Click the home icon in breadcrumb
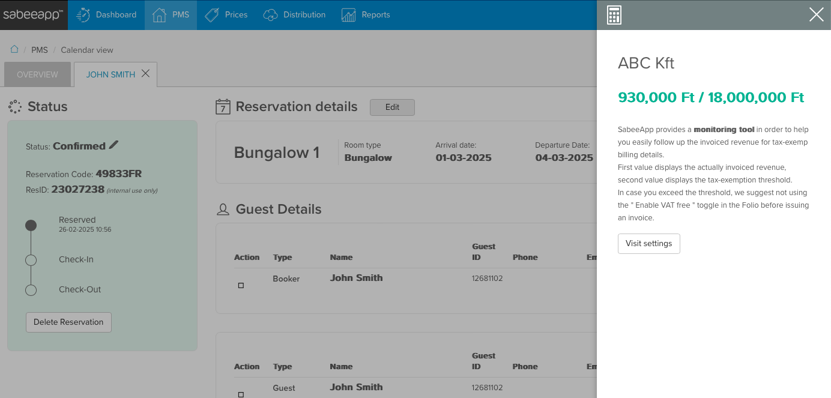831x398 pixels. (14, 49)
